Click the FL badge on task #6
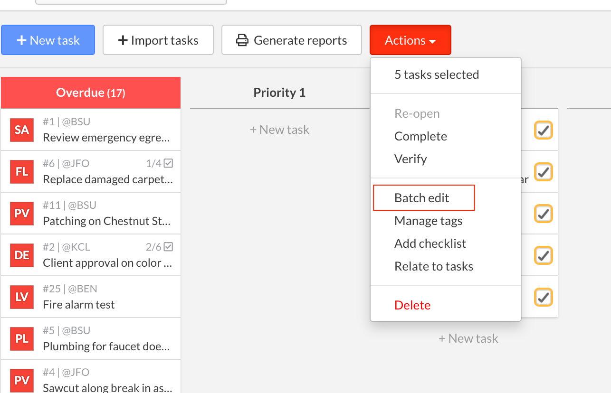This screenshot has height=393, width=611. [x=22, y=172]
